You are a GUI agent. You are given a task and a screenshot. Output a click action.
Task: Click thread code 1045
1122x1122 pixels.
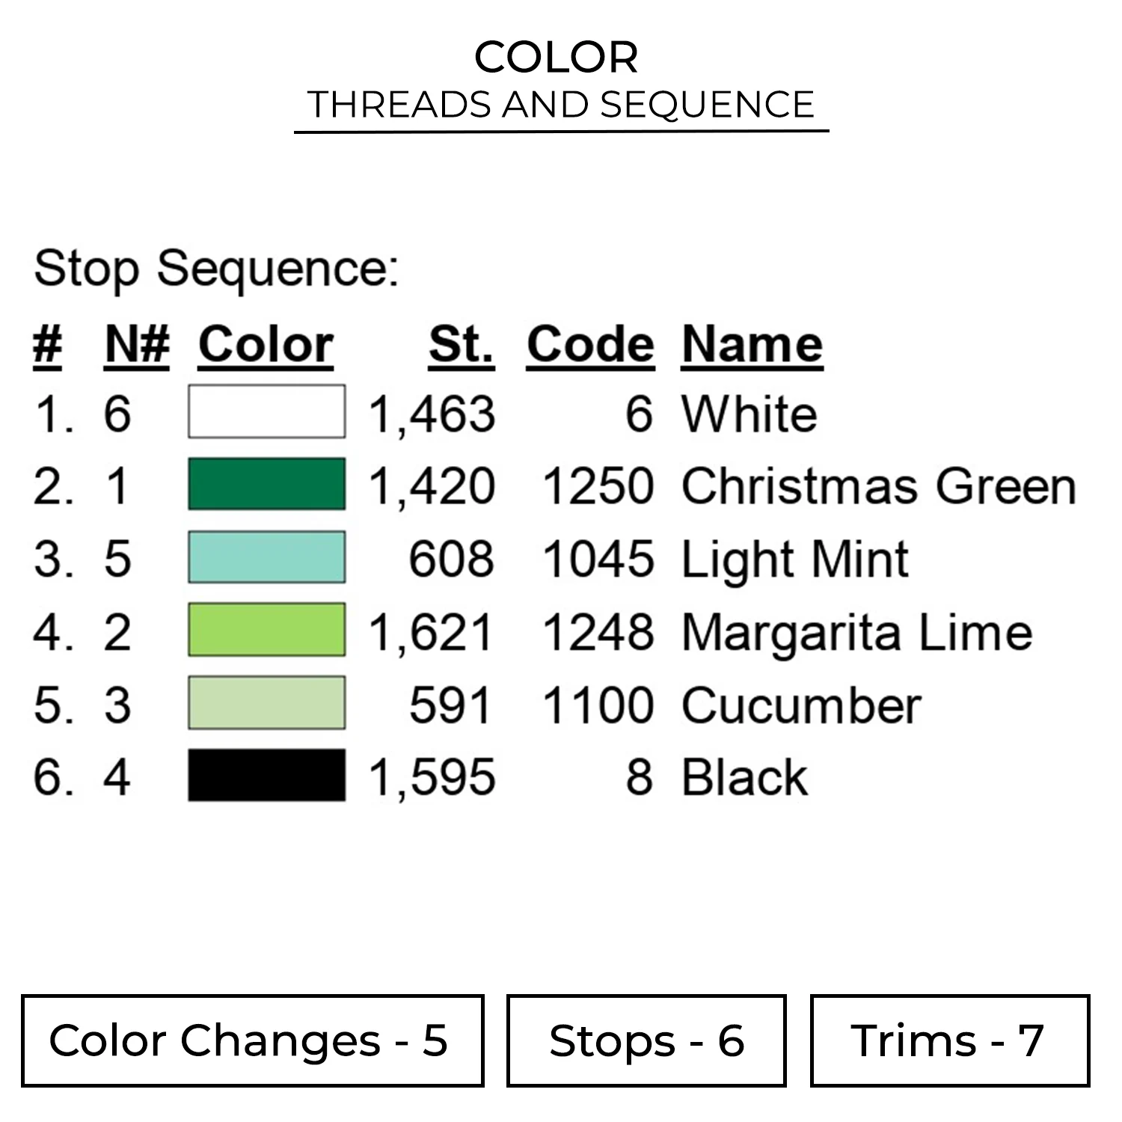pyautogui.click(x=598, y=560)
